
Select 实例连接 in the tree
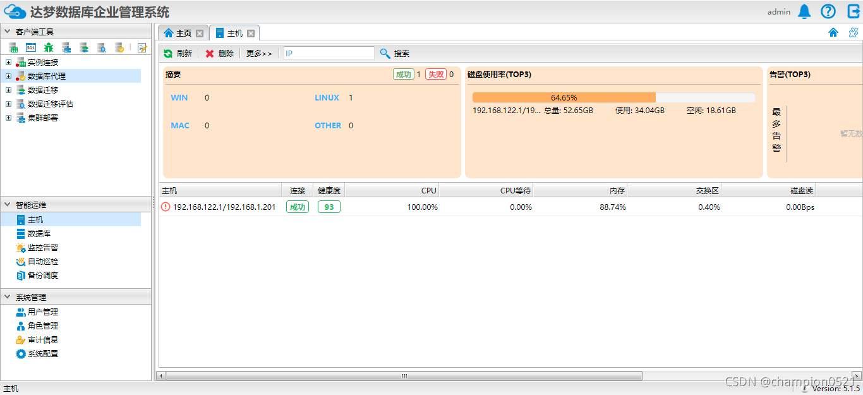[x=43, y=62]
